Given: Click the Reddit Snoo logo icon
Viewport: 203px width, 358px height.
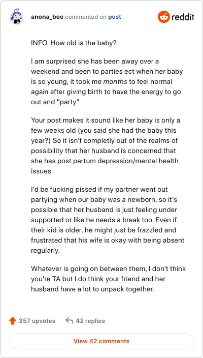Looking at the screenshot, I should point(163,17).
